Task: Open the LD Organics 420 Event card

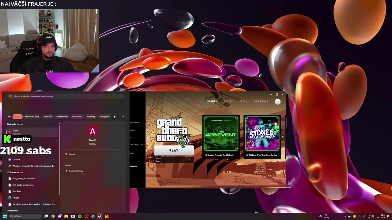Action: click(x=221, y=136)
